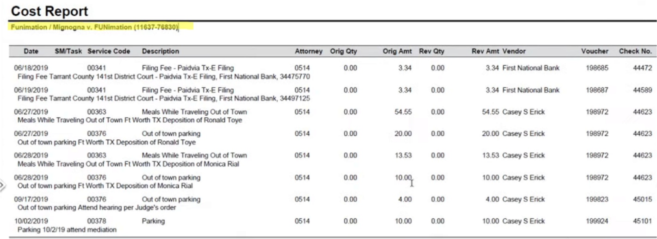Click the SM/Task column header
The image size is (657, 239).
coord(68,51)
